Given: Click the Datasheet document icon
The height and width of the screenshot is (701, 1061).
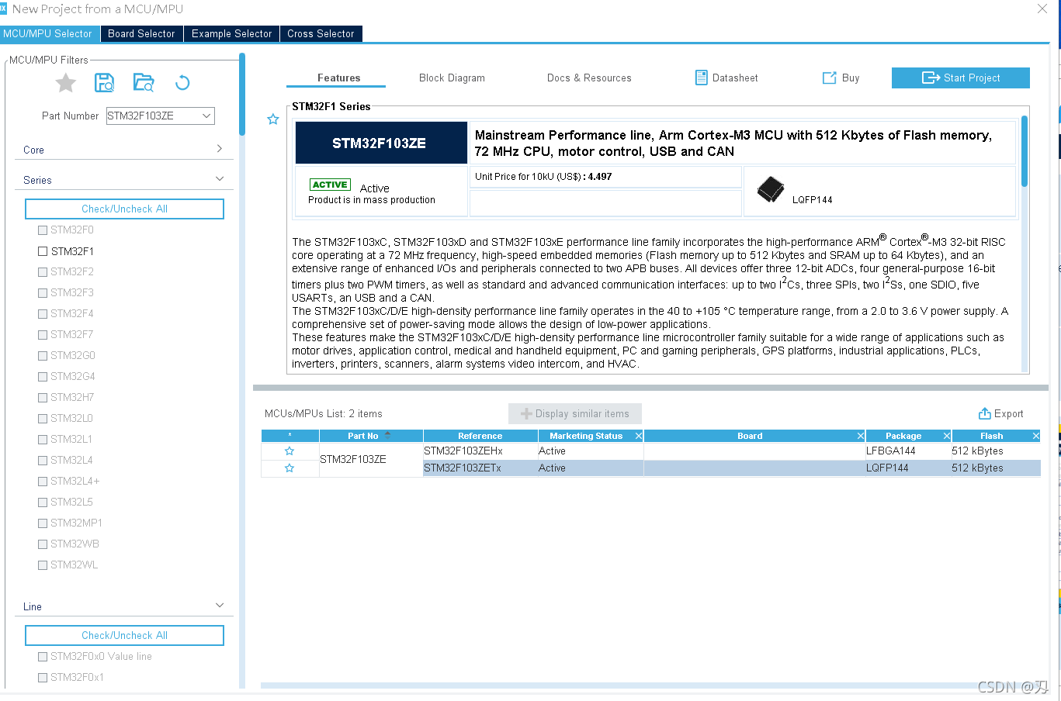Looking at the screenshot, I should (x=701, y=78).
